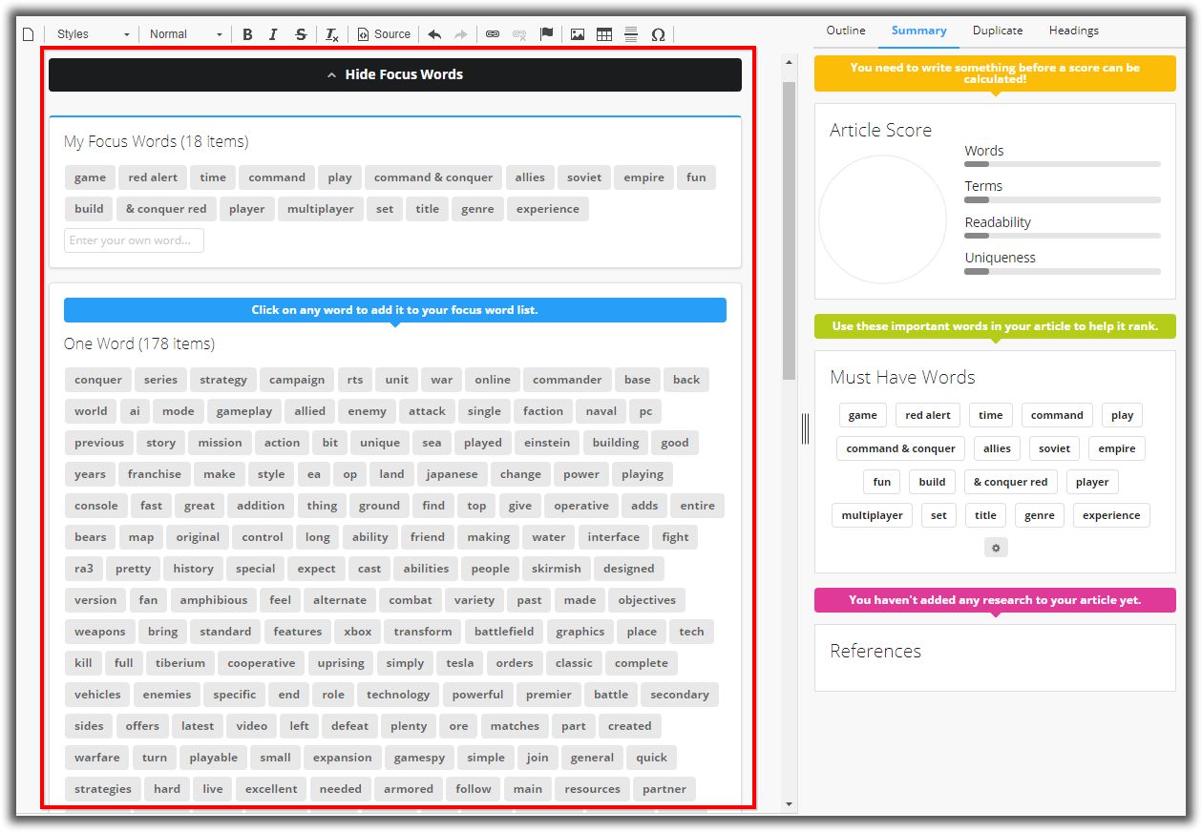Toggle italic formatting

click(273, 34)
